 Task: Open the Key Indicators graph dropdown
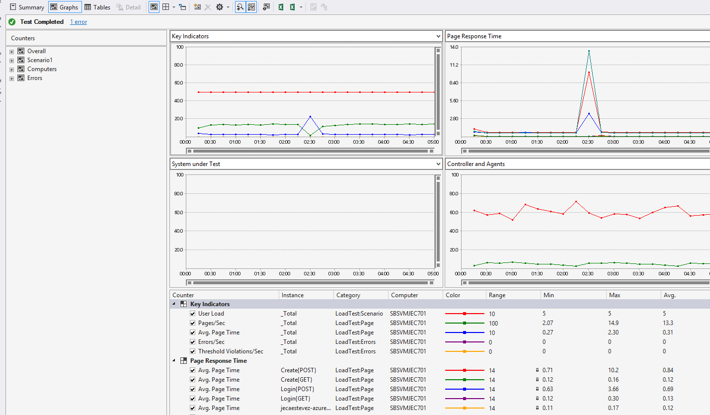pyautogui.click(x=438, y=36)
